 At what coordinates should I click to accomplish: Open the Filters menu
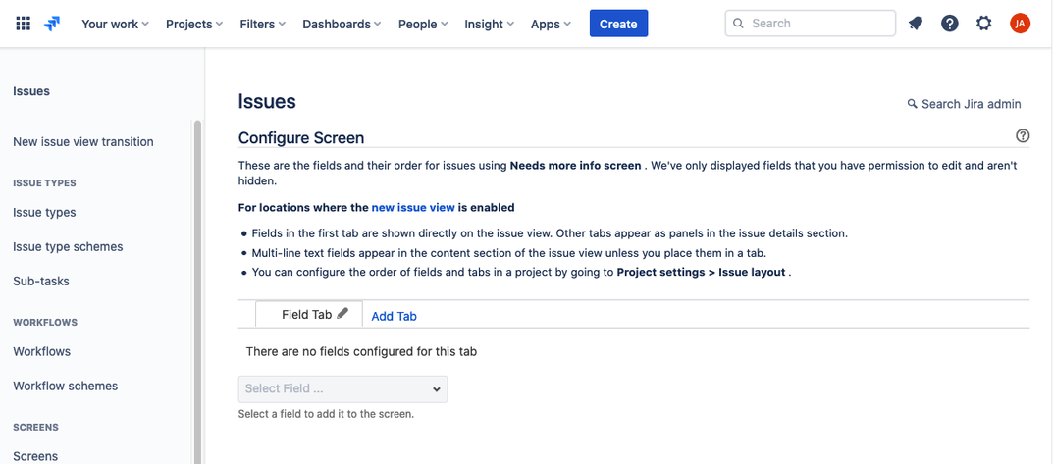click(x=263, y=25)
